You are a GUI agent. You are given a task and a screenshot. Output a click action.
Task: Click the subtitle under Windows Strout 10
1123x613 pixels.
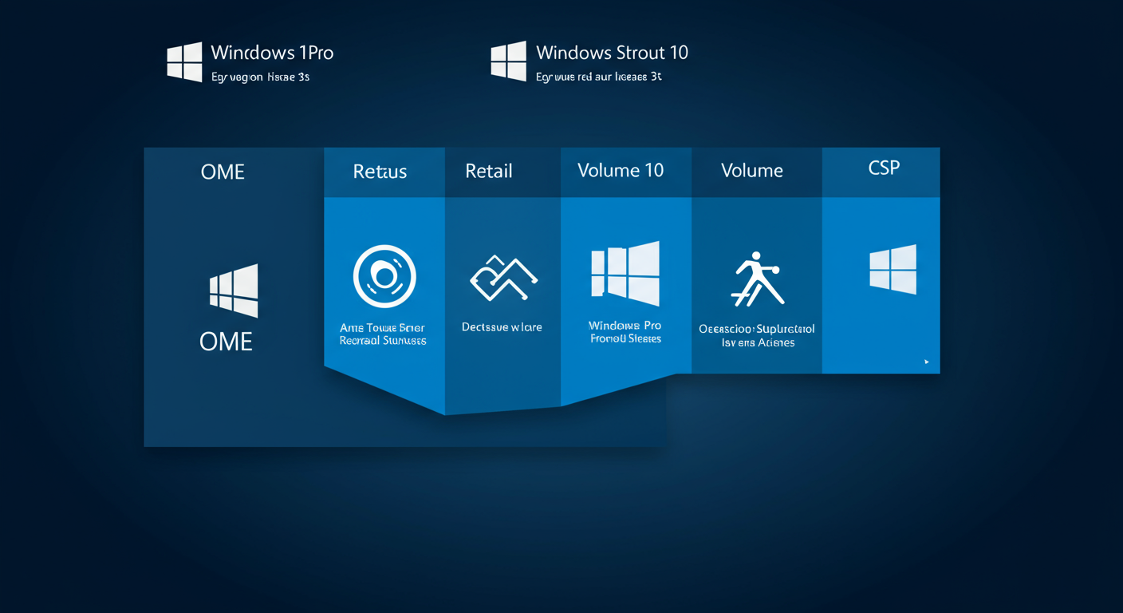pos(599,77)
